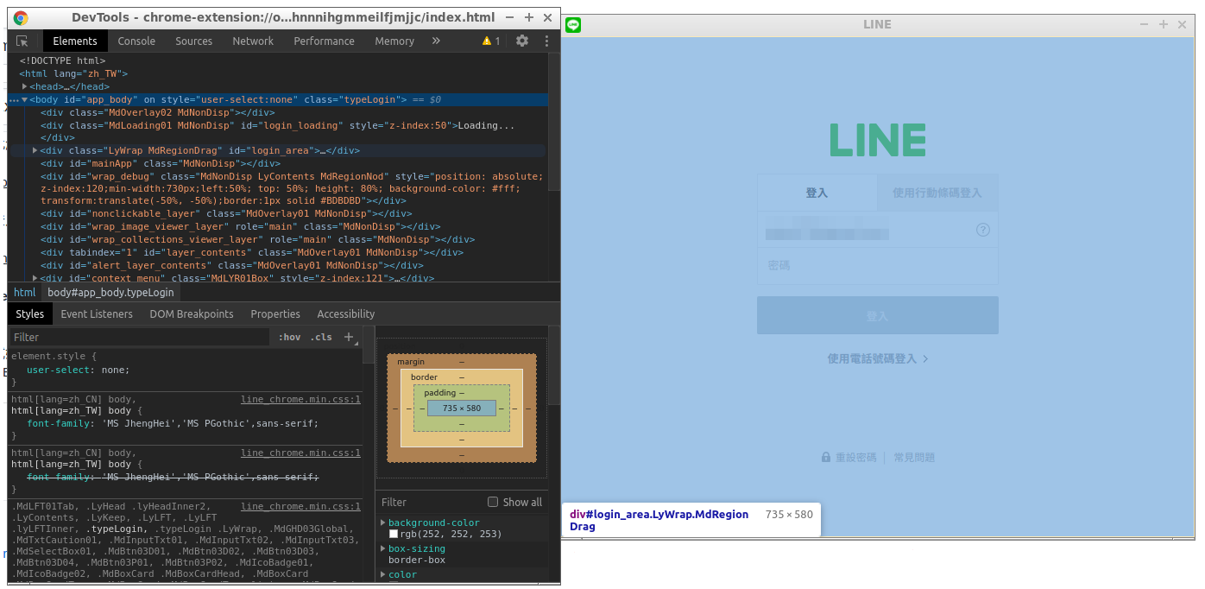
Task: Select the <!DOCTYPE html> row
Action: click(x=62, y=60)
